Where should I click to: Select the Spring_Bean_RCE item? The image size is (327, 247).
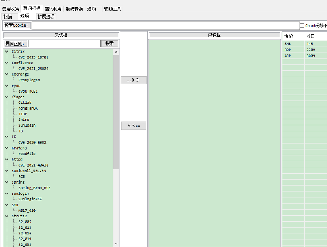(x=34, y=188)
